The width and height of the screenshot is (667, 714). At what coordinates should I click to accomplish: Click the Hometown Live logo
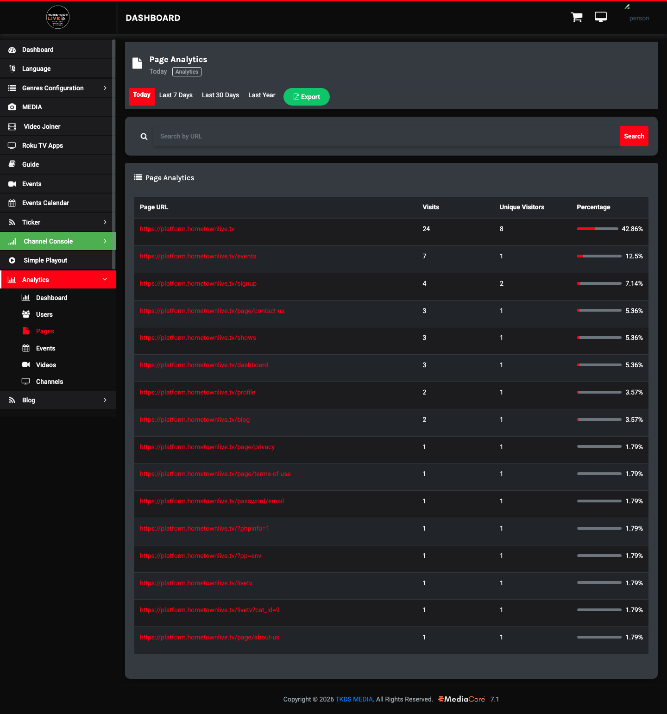pos(58,18)
